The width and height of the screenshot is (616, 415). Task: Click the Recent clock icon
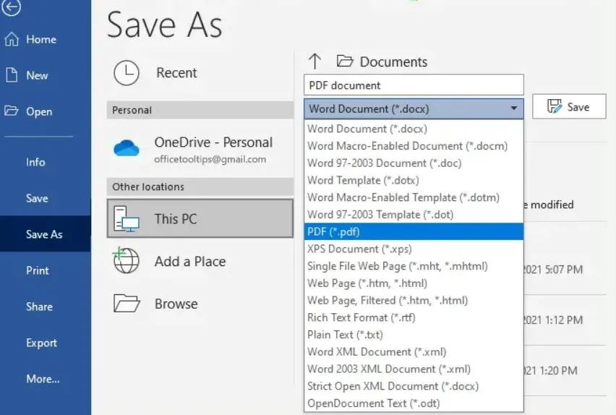coord(127,73)
